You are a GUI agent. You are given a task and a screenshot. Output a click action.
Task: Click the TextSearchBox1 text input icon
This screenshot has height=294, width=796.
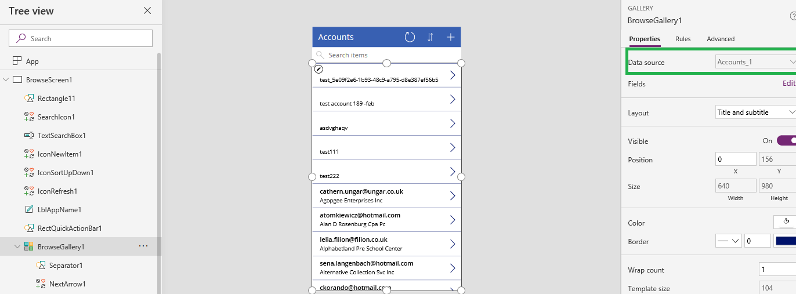pyautogui.click(x=29, y=135)
